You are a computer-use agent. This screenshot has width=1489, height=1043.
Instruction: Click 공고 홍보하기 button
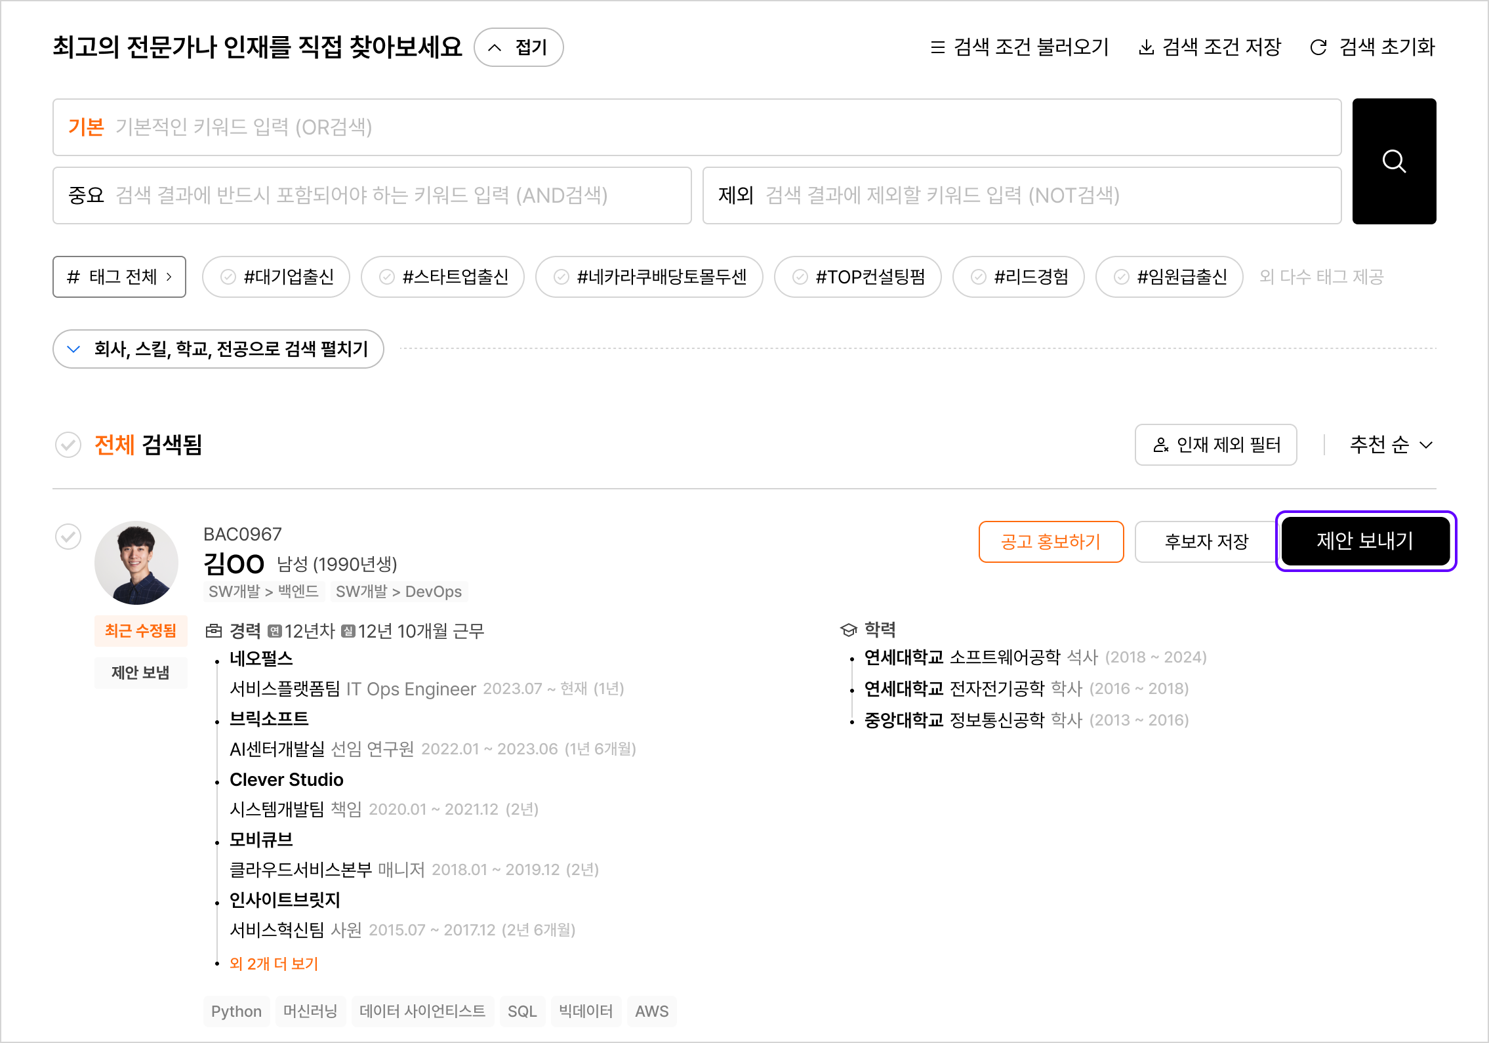(1051, 542)
